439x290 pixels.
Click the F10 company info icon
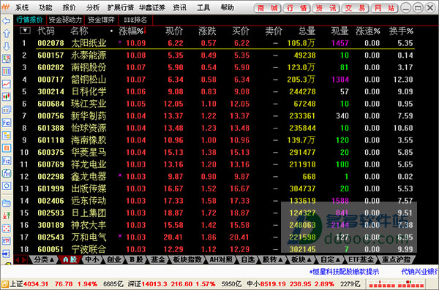(x=6, y=122)
